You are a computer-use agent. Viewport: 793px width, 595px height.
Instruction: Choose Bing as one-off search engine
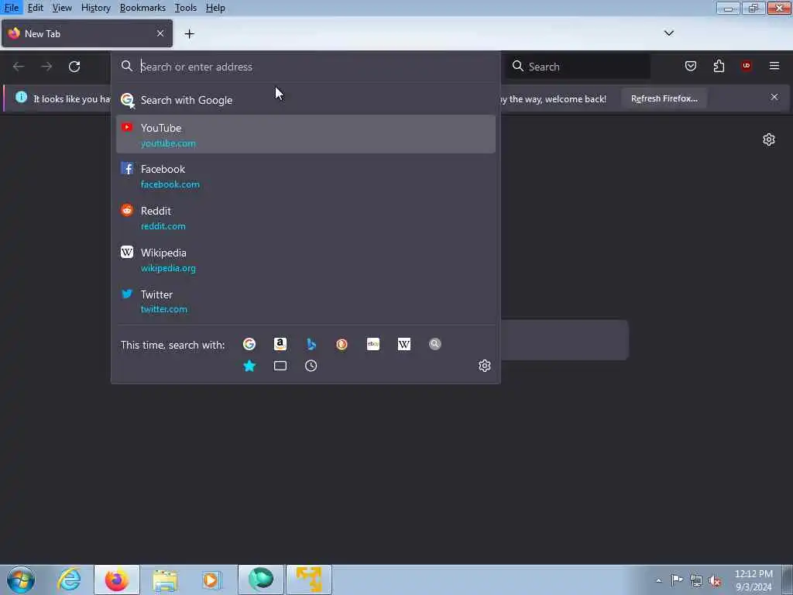(x=311, y=344)
